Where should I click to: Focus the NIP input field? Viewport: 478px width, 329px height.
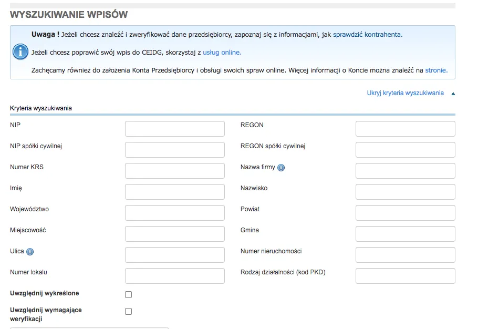174,129
